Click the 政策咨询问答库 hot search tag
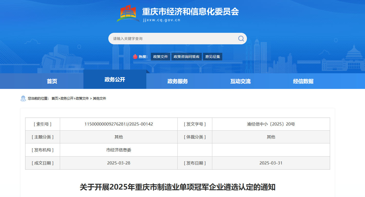This screenshot has height=197, width=365. (187, 57)
